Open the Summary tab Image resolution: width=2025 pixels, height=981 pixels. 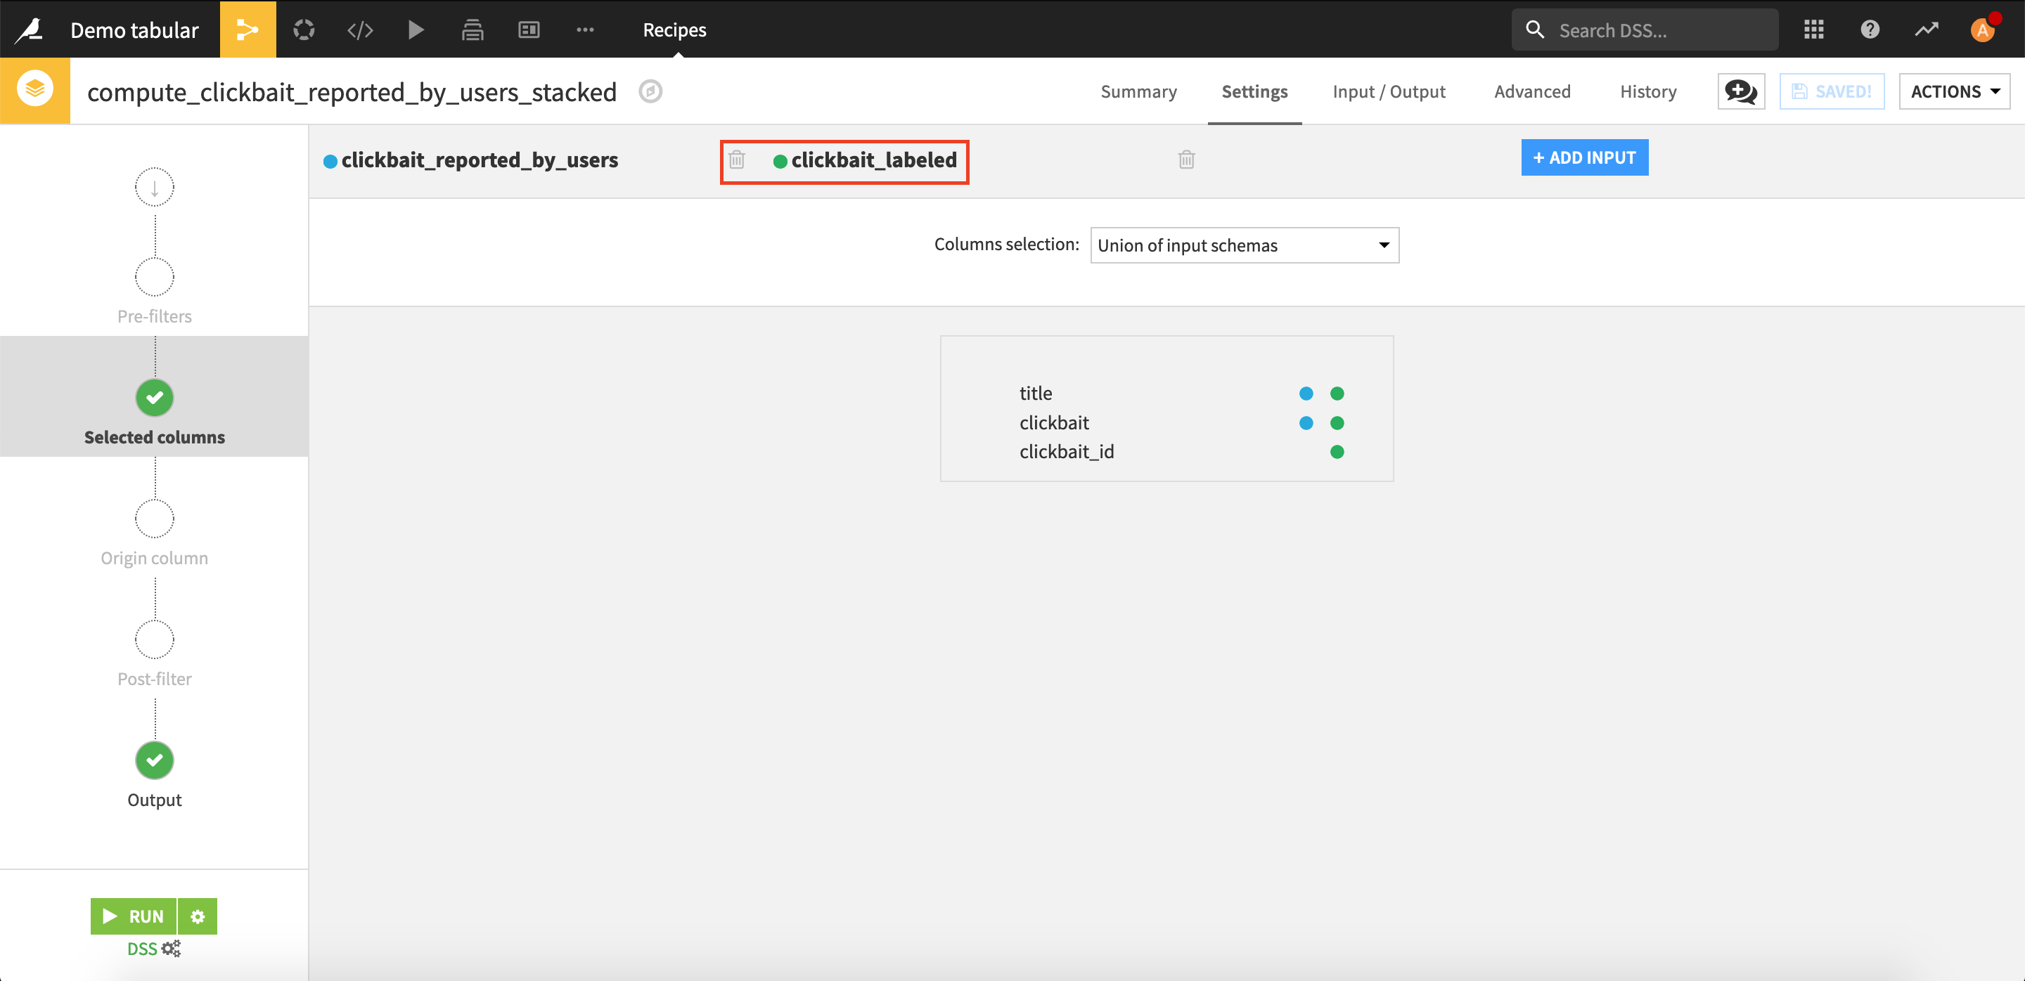[x=1138, y=91]
